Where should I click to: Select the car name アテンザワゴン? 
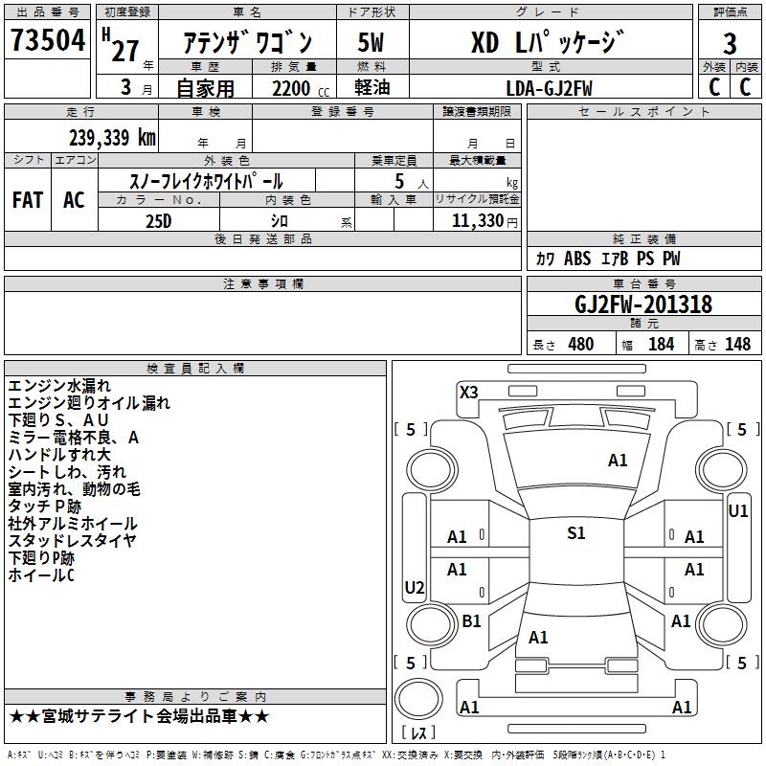[x=248, y=42]
